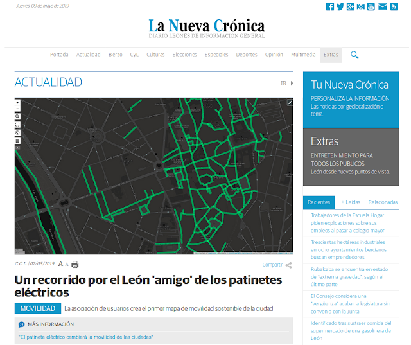411x345 pixels.
Task: Zoom out the map with minus button
Action: click(17, 109)
